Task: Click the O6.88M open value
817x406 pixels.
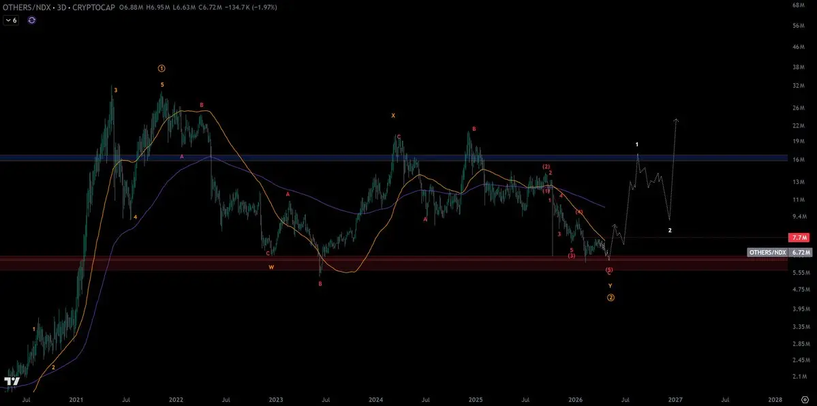Action: [130, 7]
